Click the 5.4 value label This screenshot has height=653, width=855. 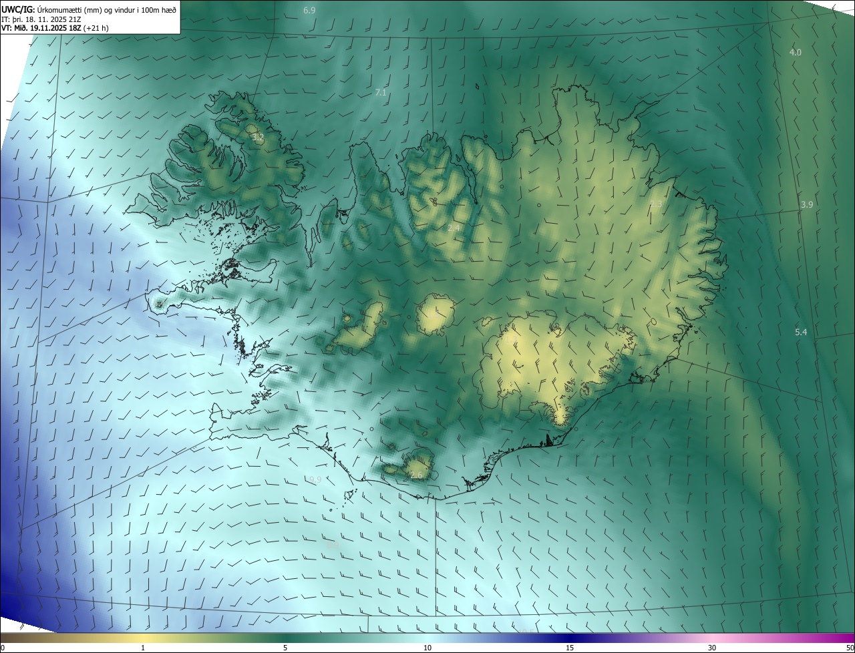pos(801,332)
